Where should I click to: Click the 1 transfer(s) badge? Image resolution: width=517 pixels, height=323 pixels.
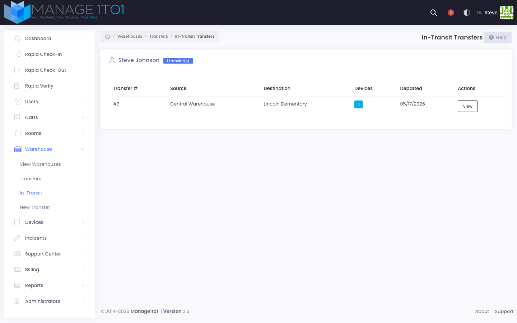coord(178,61)
